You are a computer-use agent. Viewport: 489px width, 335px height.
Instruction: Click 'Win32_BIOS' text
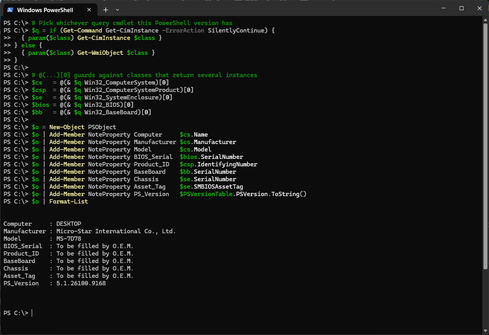102,105
